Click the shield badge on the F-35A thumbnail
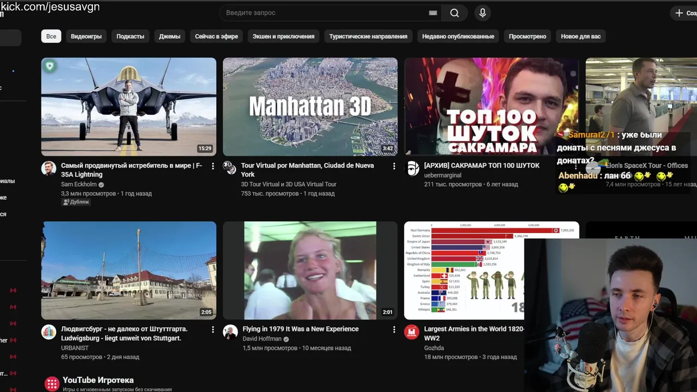 (50, 66)
